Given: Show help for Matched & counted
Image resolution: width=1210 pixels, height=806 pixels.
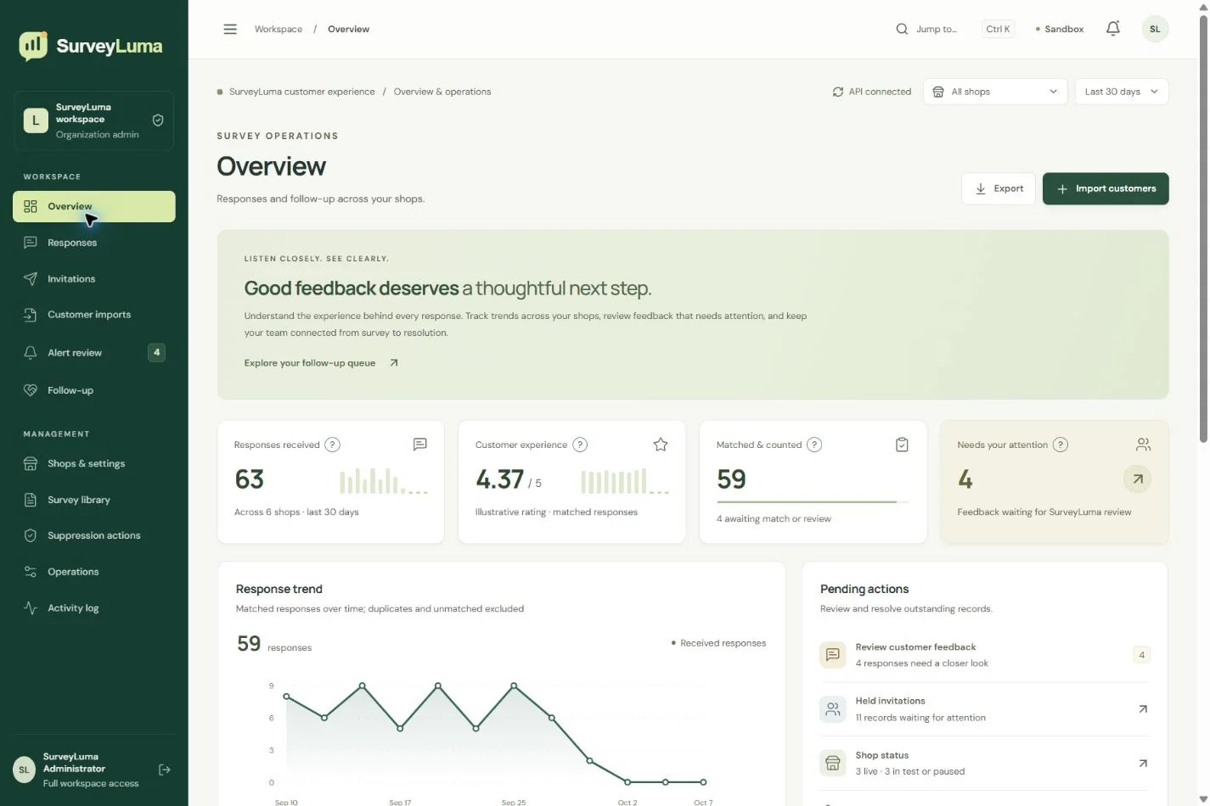Looking at the screenshot, I should pos(814,445).
